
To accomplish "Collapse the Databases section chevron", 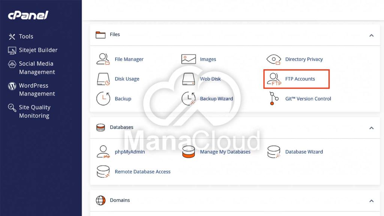I will pos(371,128).
